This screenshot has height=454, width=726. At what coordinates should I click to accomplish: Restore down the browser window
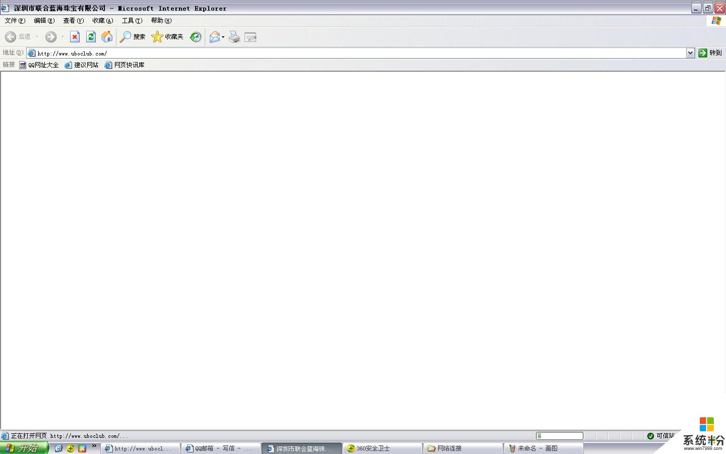click(x=708, y=8)
